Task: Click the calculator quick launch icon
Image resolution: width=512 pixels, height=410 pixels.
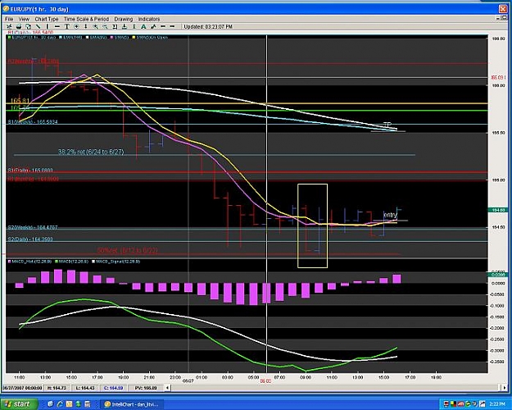Action: tap(88, 404)
